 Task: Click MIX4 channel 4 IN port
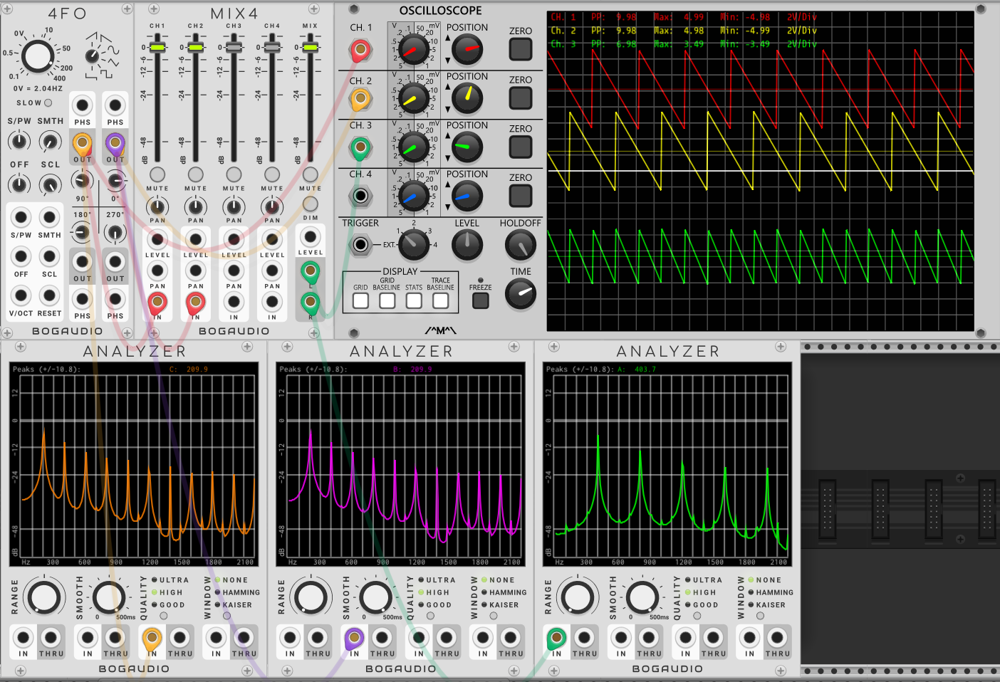(x=272, y=303)
